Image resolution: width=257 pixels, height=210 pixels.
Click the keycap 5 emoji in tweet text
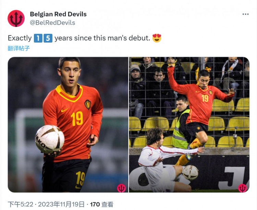point(48,38)
